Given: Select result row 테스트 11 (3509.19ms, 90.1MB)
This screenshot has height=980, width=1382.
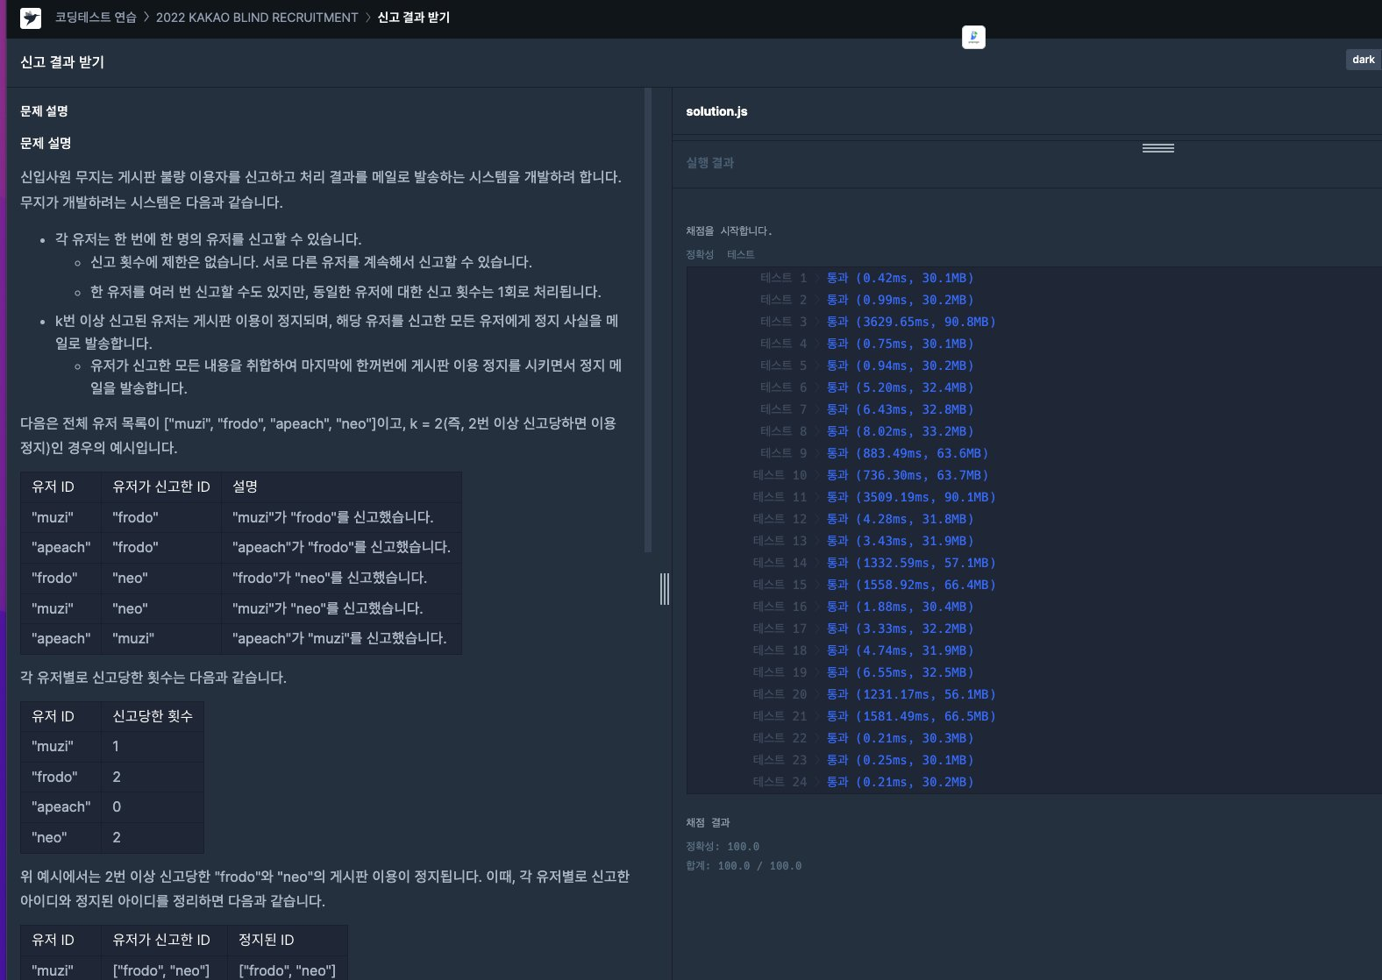Looking at the screenshot, I should point(874,497).
